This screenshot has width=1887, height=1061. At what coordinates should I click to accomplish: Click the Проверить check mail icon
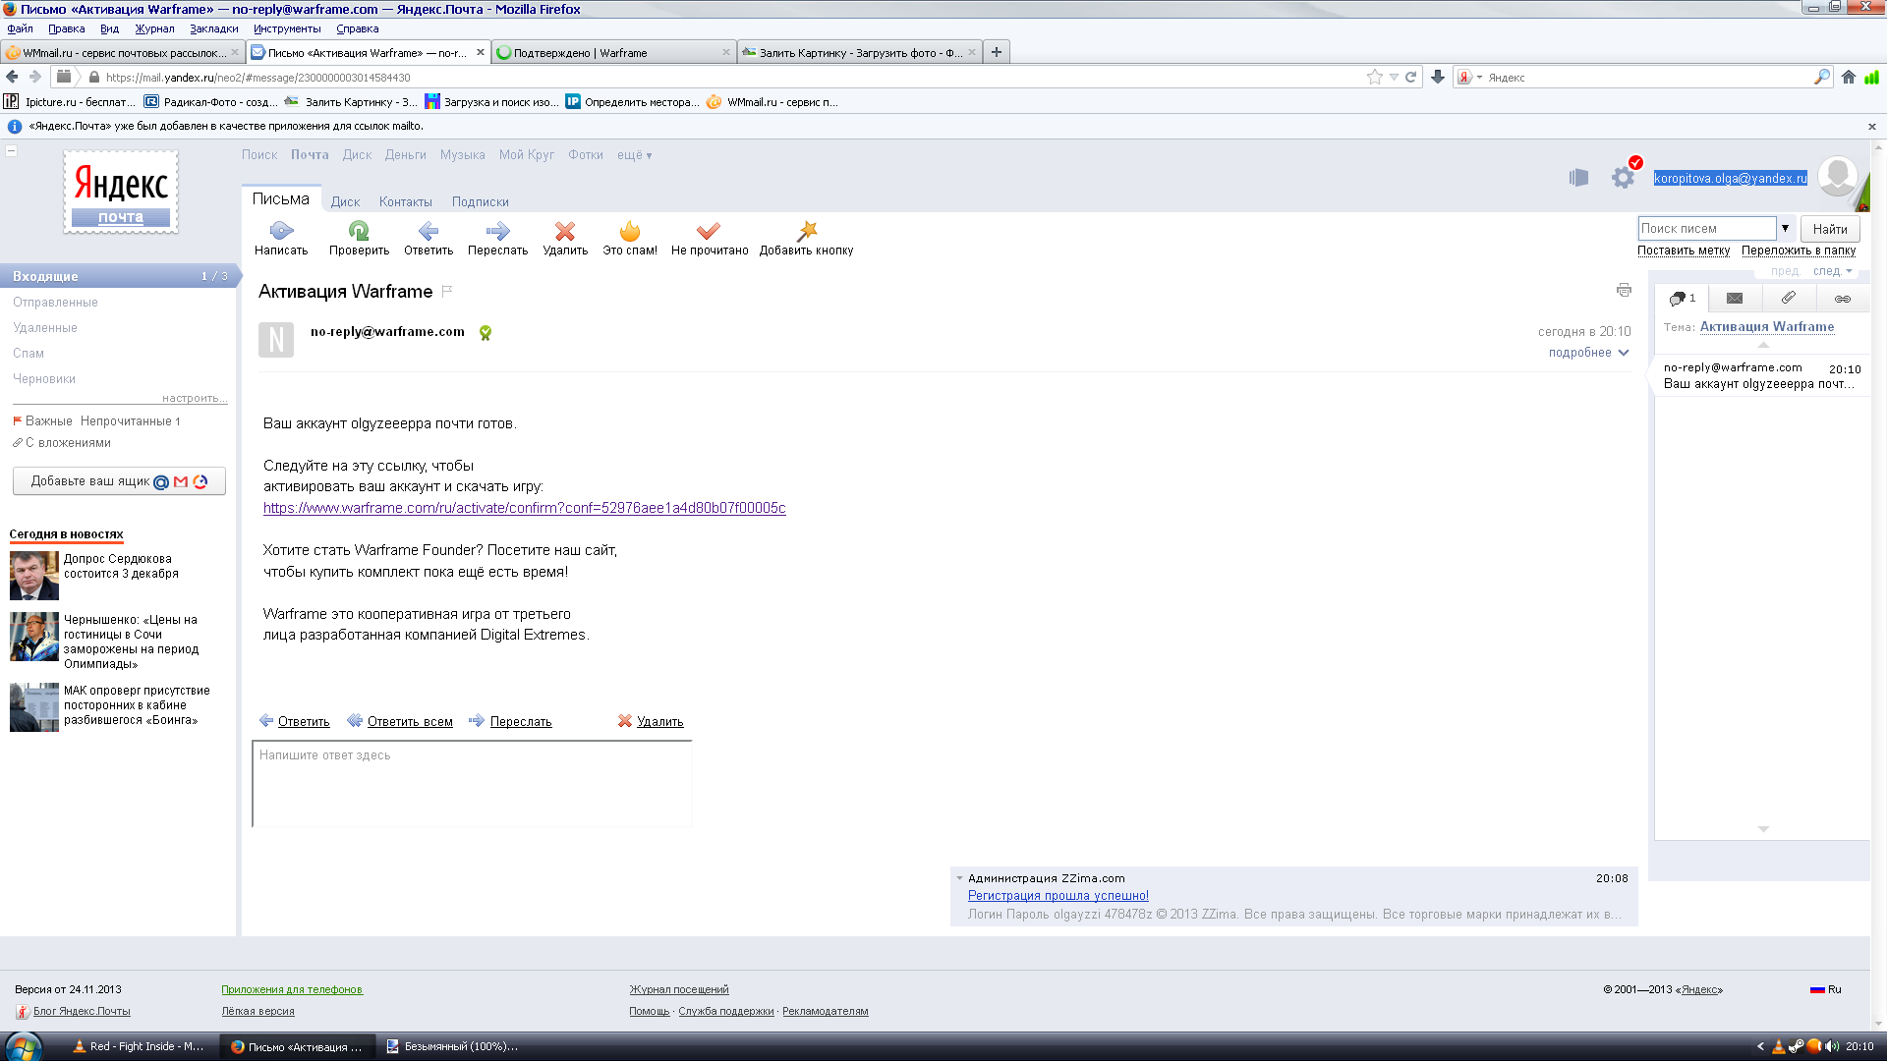tap(359, 231)
